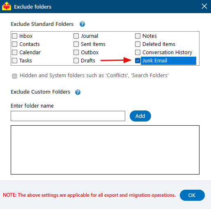Tick the Drafts checkbox

tap(76, 61)
